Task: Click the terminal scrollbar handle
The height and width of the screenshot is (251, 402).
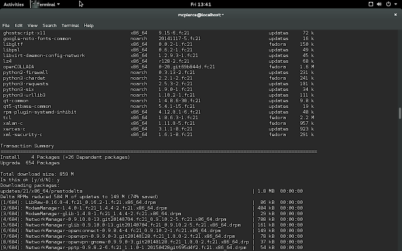Action: [399, 113]
